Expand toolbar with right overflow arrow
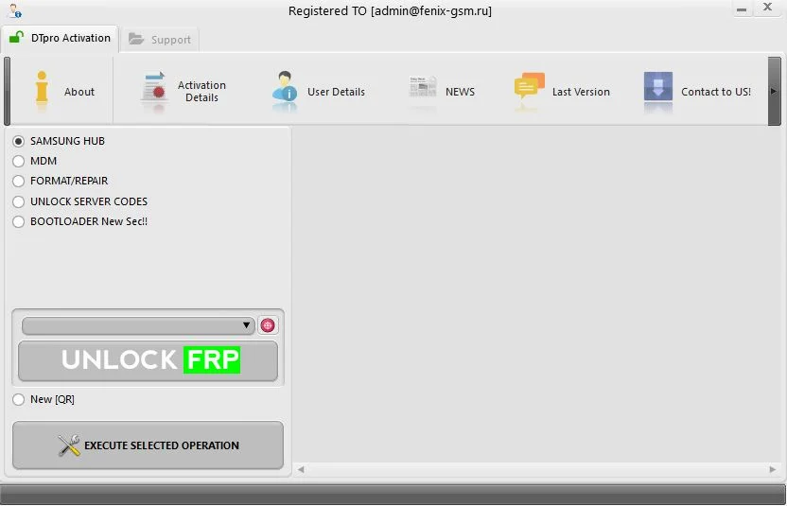This screenshot has width=787, height=506. tap(774, 91)
